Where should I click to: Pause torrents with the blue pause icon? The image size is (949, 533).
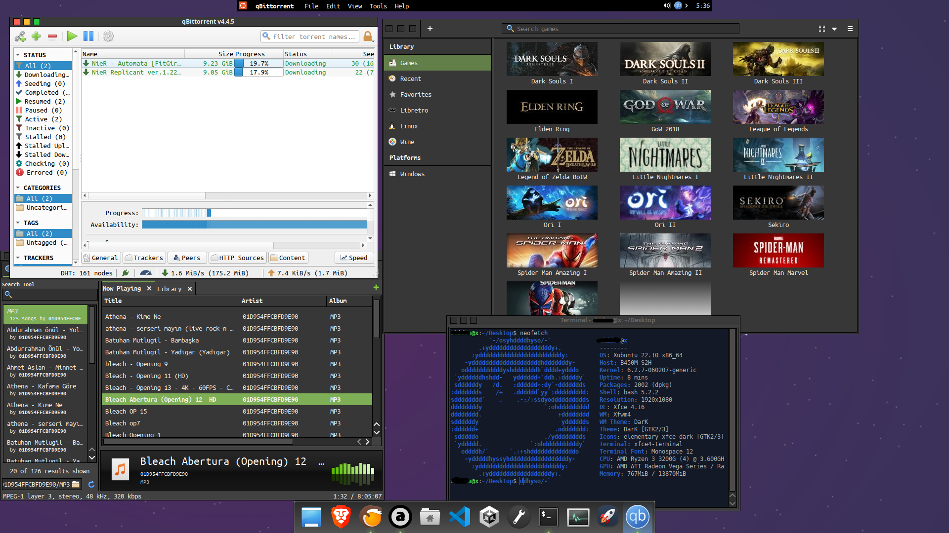point(88,36)
